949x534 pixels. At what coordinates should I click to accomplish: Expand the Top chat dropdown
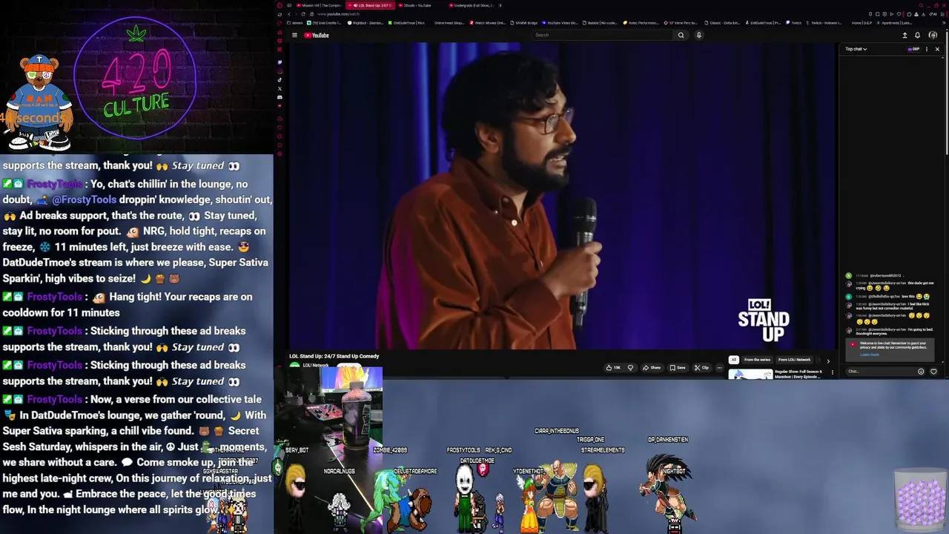tap(856, 49)
